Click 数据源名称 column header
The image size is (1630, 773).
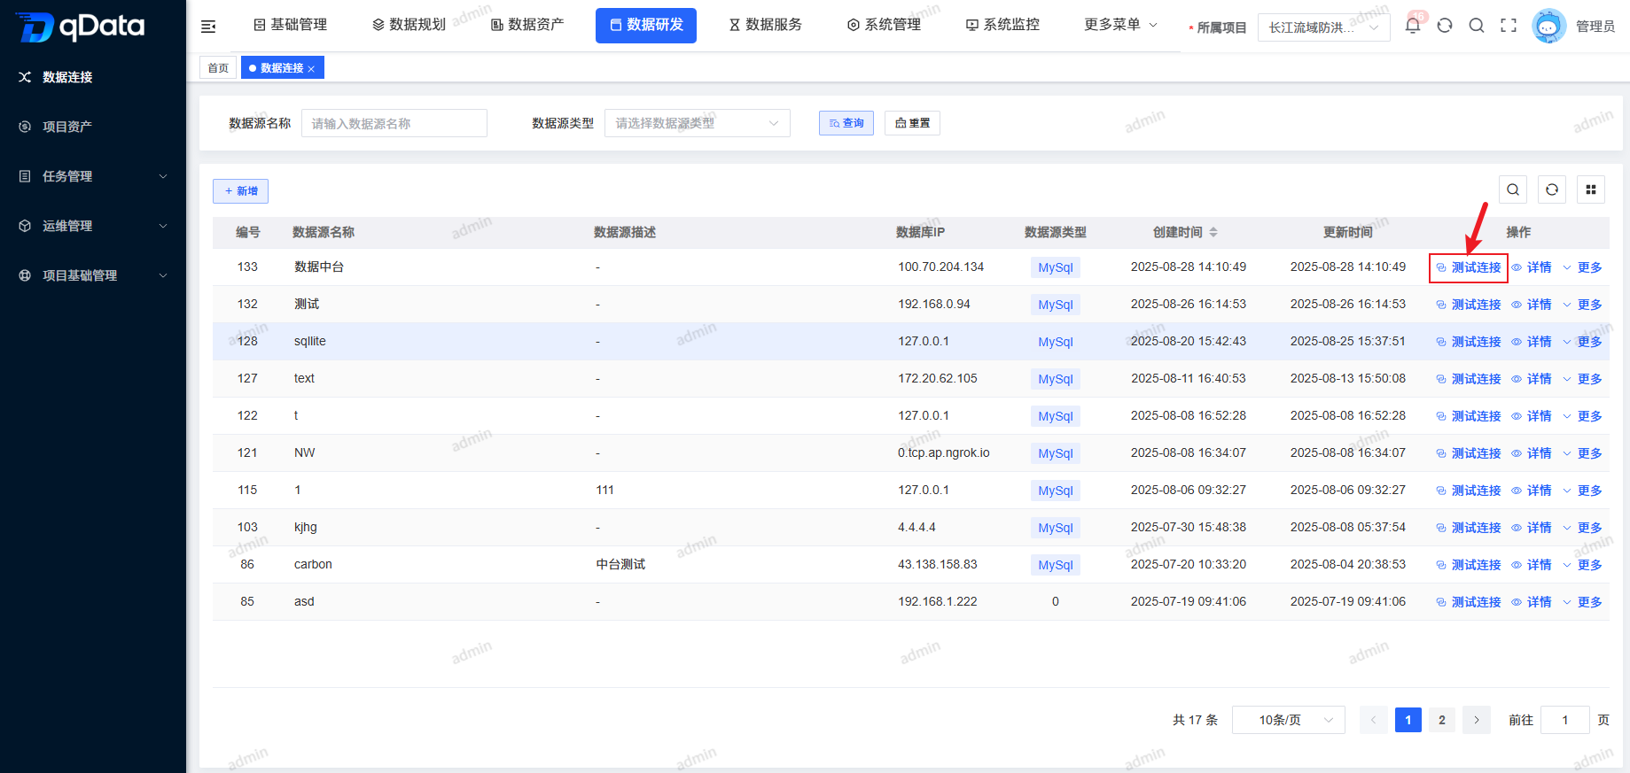(x=324, y=232)
